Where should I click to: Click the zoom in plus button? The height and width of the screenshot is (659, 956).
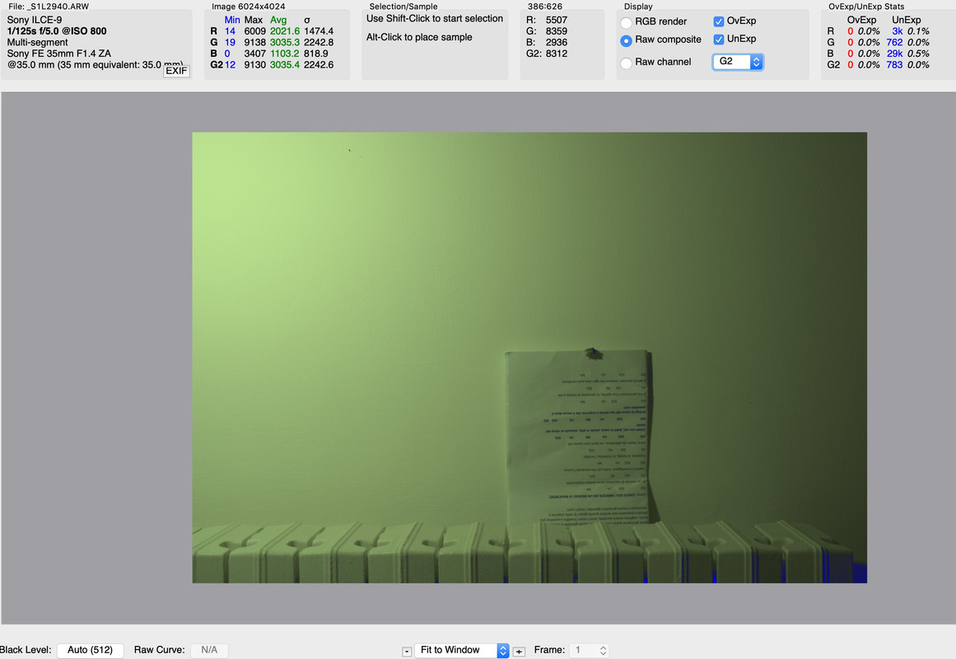(519, 652)
